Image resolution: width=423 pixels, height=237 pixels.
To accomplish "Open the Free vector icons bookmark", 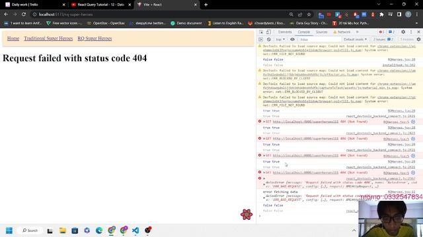I will [x=64, y=23].
